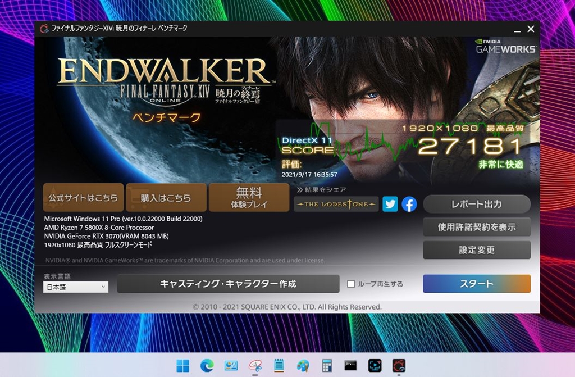Open screen capture app in taskbar

coord(375,366)
